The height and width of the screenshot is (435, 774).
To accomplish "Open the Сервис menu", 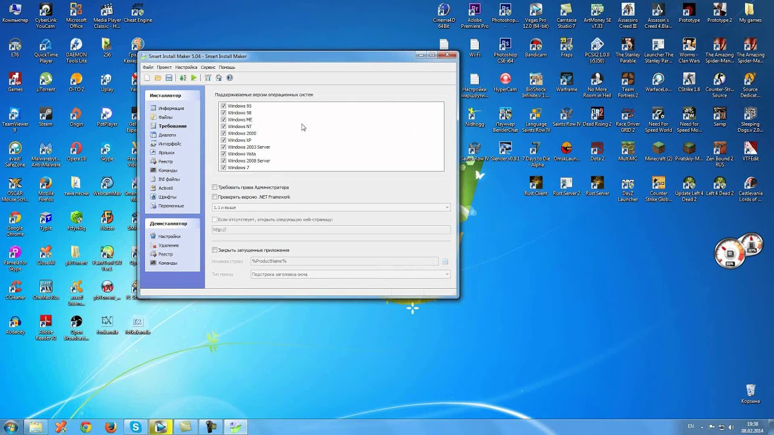I will point(208,68).
